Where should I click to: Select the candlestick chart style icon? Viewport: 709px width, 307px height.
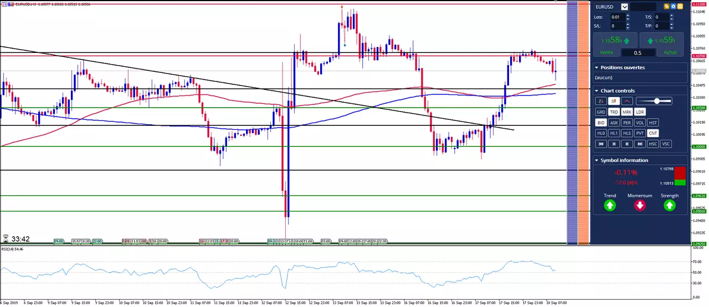pyautogui.click(x=614, y=101)
